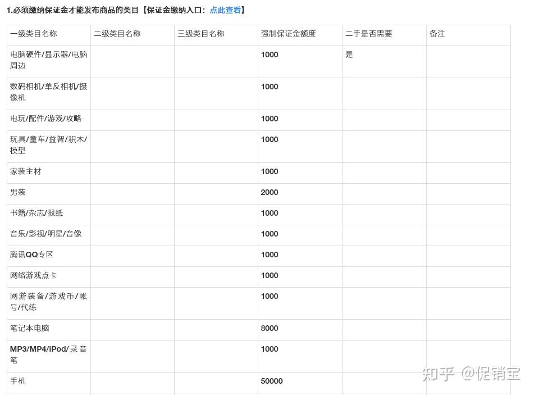The height and width of the screenshot is (395, 534).
Task: Open the 点此查看 deposit payment link
Action: pos(225,10)
